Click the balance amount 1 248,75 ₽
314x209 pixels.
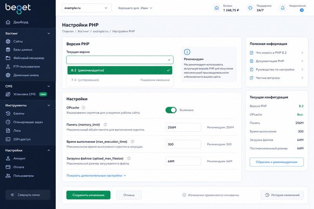231,10
